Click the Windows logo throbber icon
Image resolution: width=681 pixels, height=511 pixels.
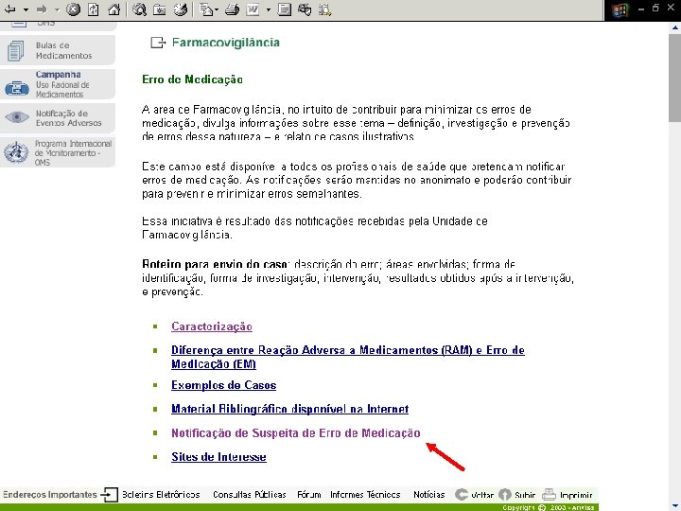[x=620, y=10]
